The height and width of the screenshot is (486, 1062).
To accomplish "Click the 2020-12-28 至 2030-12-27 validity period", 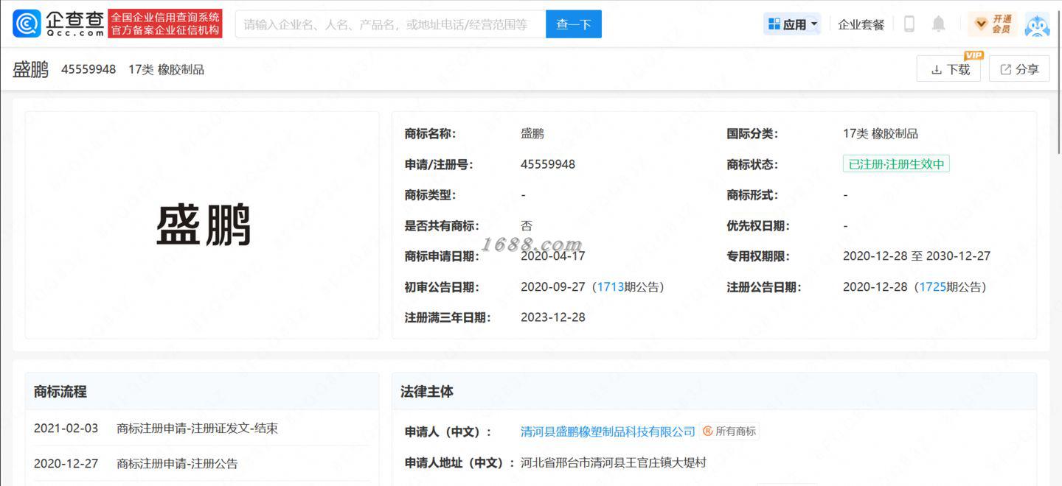I will (917, 256).
